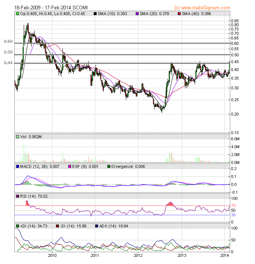255x264 pixels.
Task: Click the 'Divergence: 0.006' label
Action: [x=128, y=166]
